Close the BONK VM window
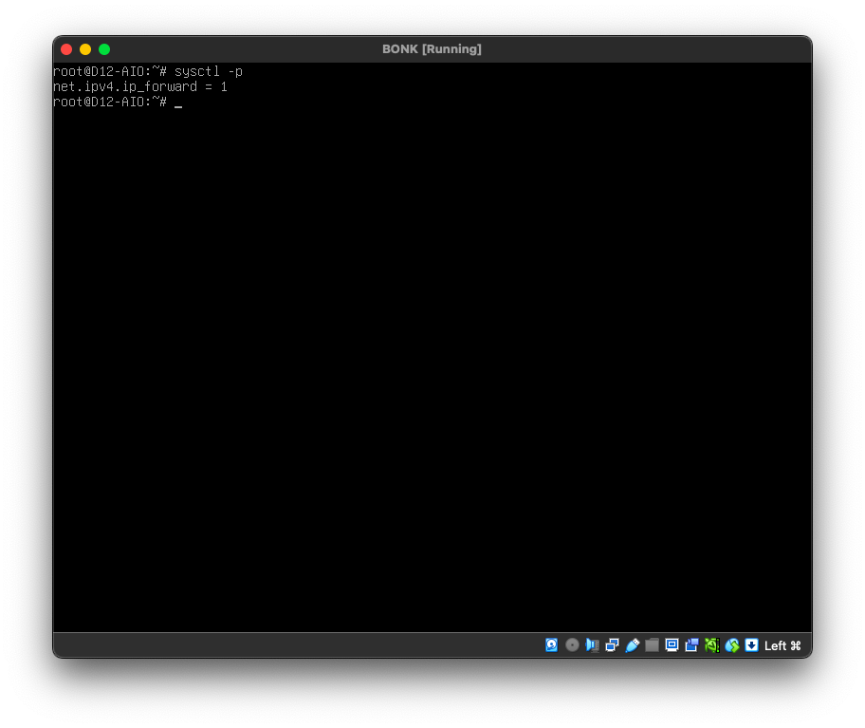865x728 pixels. click(66, 49)
